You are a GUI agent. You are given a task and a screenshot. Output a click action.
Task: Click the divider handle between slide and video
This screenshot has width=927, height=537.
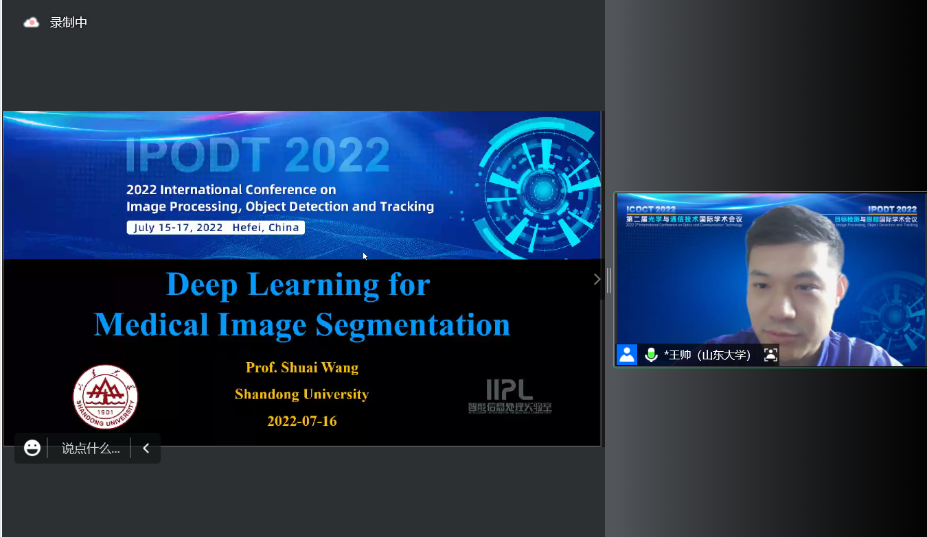608,280
